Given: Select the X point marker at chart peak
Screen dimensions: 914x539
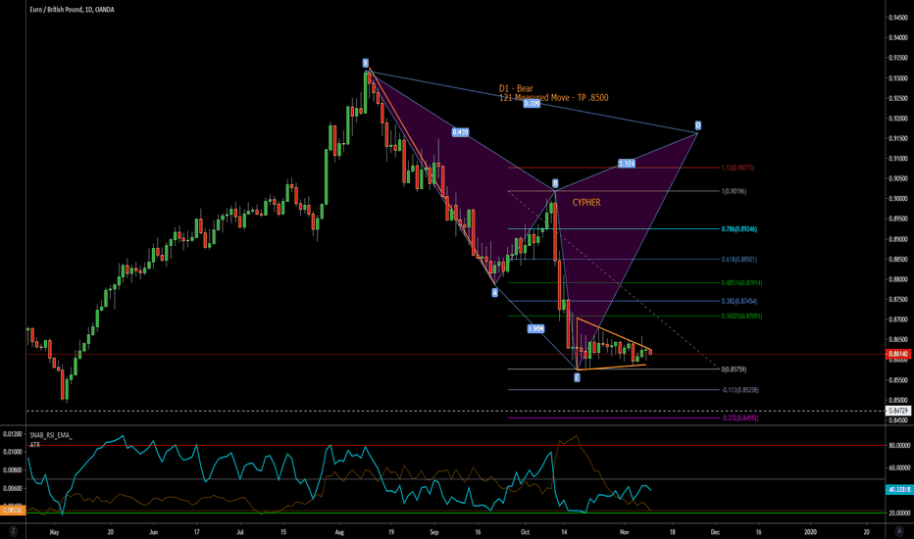Looking at the screenshot, I should [x=365, y=64].
